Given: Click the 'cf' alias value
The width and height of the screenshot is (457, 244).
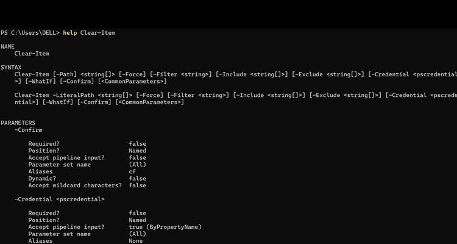Looking at the screenshot, I should [132, 171].
